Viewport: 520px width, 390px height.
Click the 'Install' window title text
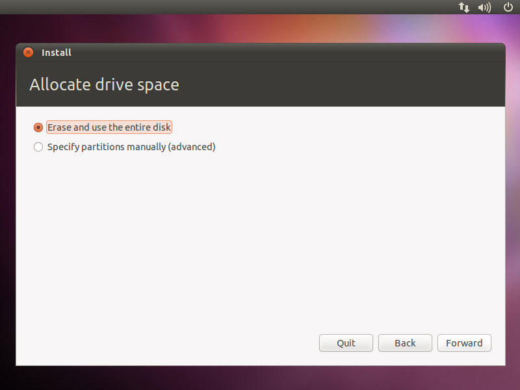[57, 53]
